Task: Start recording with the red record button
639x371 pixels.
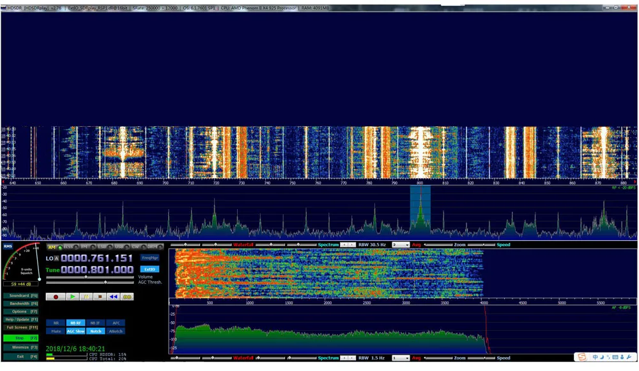Action: point(56,296)
